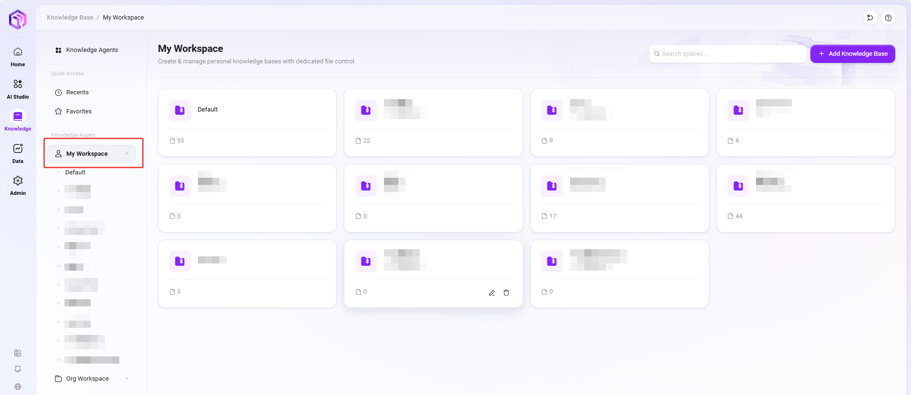Open AI Studio from sidebar

pos(18,89)
